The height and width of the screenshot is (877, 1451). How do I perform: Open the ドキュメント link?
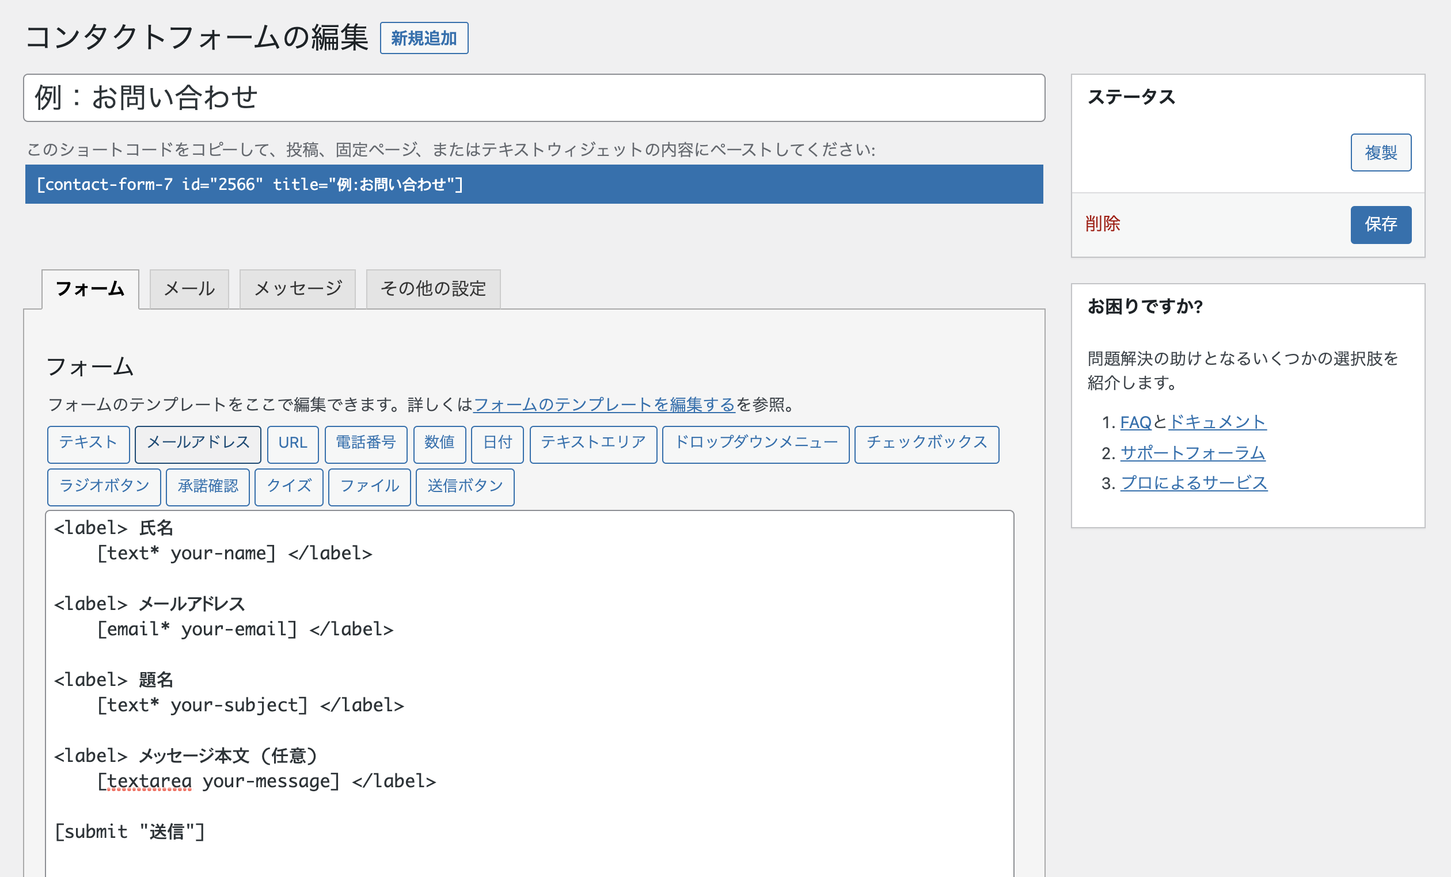(1217, 422)
